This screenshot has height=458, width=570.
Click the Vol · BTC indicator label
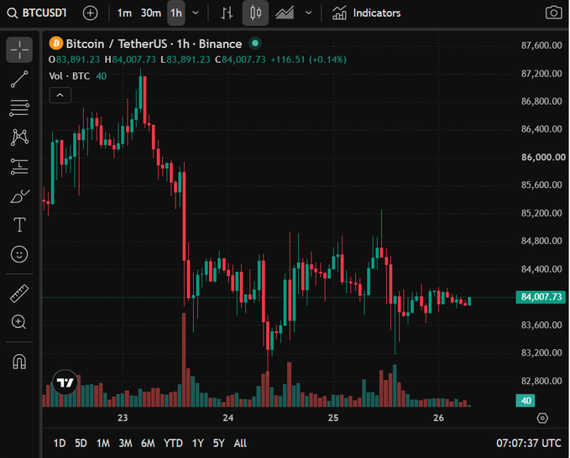click(x=70, y=75)
